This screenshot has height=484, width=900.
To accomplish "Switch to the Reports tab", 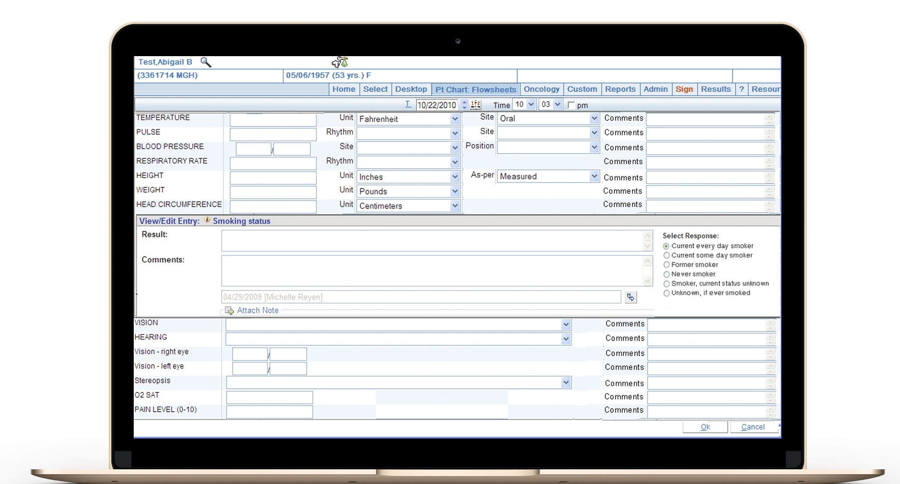I will point(620,89).
